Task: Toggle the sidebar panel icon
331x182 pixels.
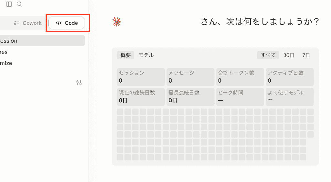Action: click(9, 4)
